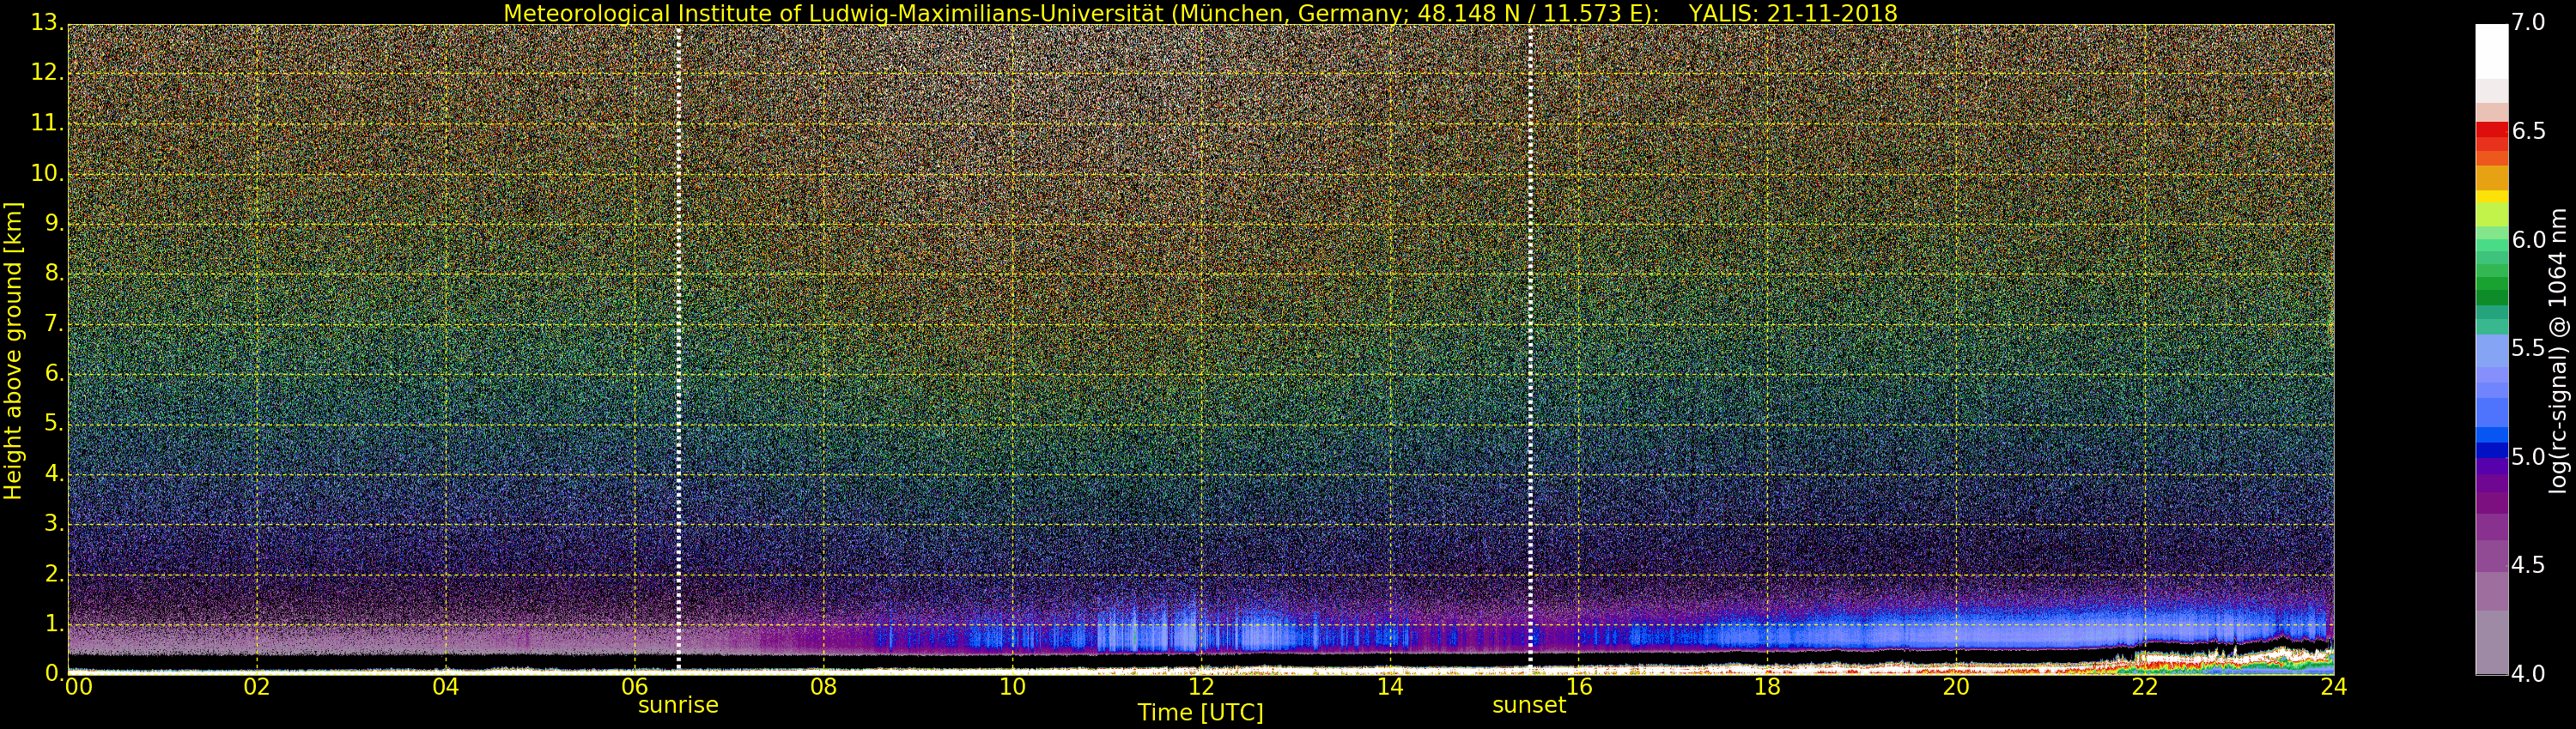2576x729 pixels.
Task: Click the '10' height axis tick label
Action: tap(46, 172)
